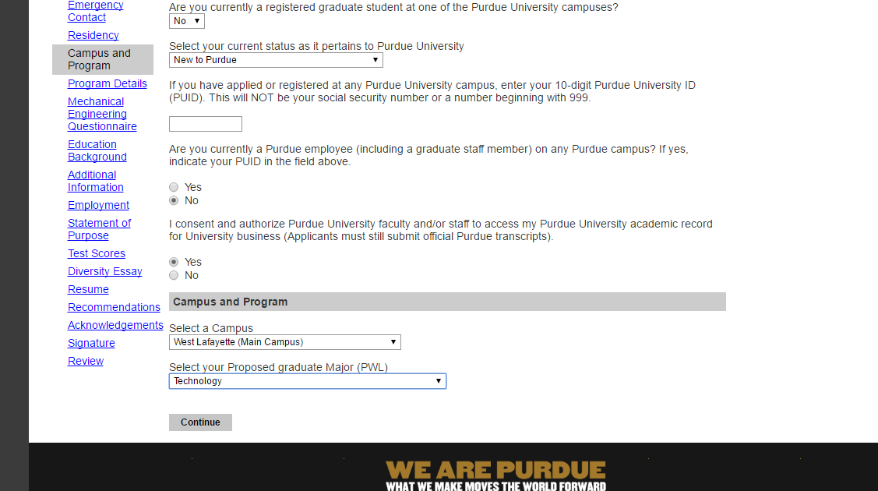Select the Campus and Program tab
The width and height of the screenshot is (878, 491).
[x=99, y=59]
